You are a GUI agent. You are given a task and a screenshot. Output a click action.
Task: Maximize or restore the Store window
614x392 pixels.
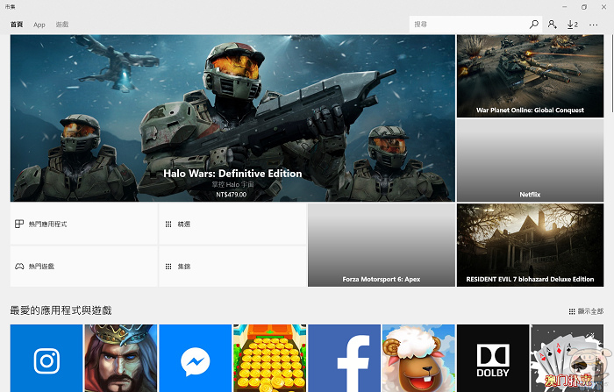click(584, 7)
